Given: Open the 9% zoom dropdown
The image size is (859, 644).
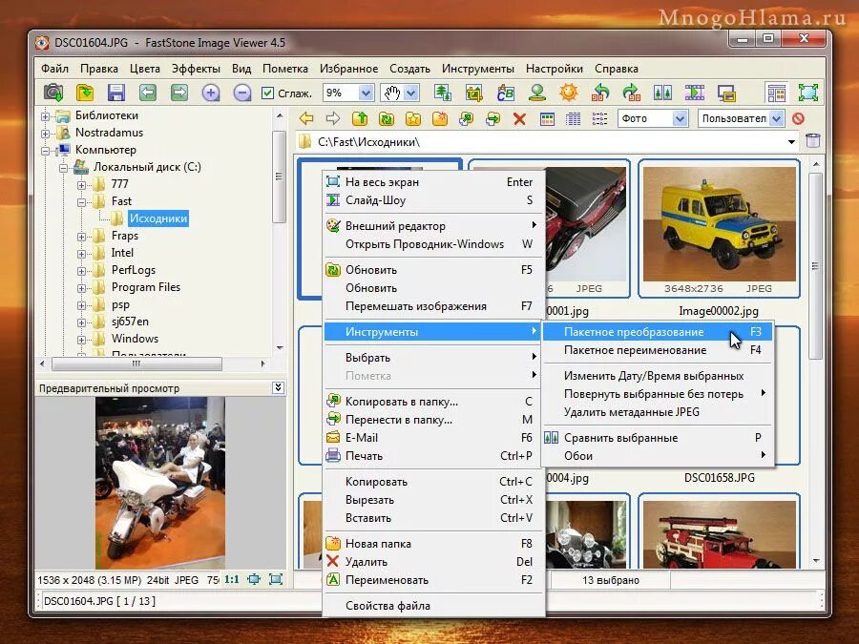Looking at the screenshot, I should (366, 93).
